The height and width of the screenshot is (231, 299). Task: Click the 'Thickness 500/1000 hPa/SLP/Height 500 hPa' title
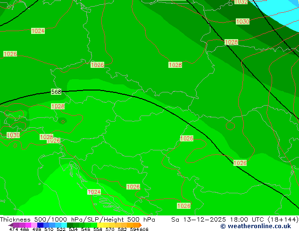click(77, 220)
